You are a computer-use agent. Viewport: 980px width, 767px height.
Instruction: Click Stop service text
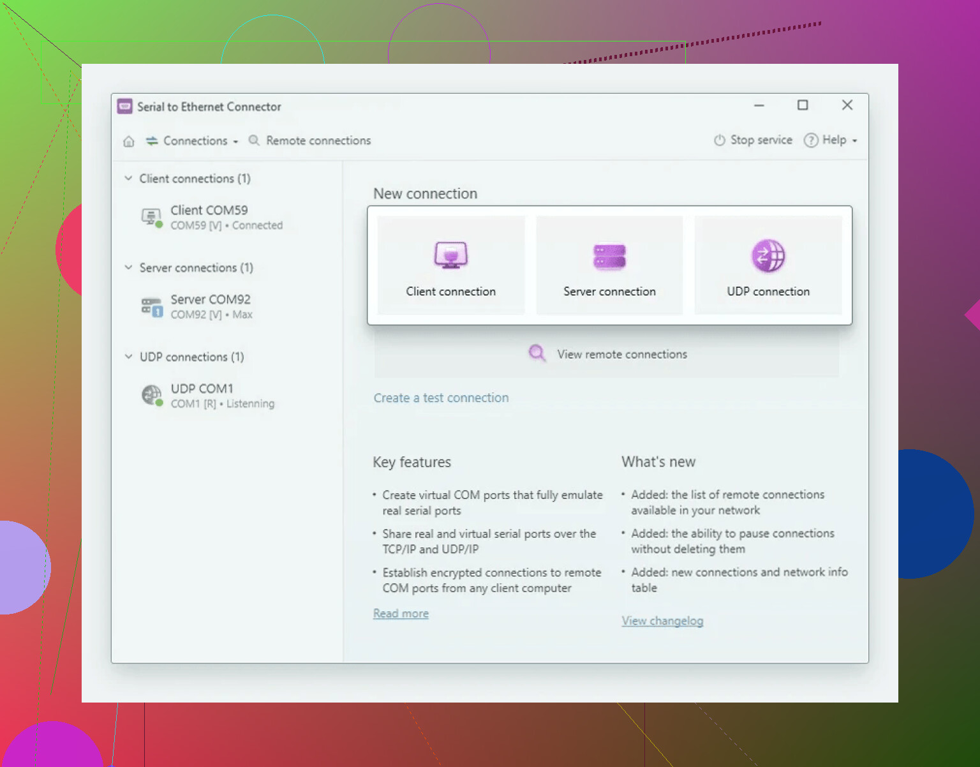761,140
